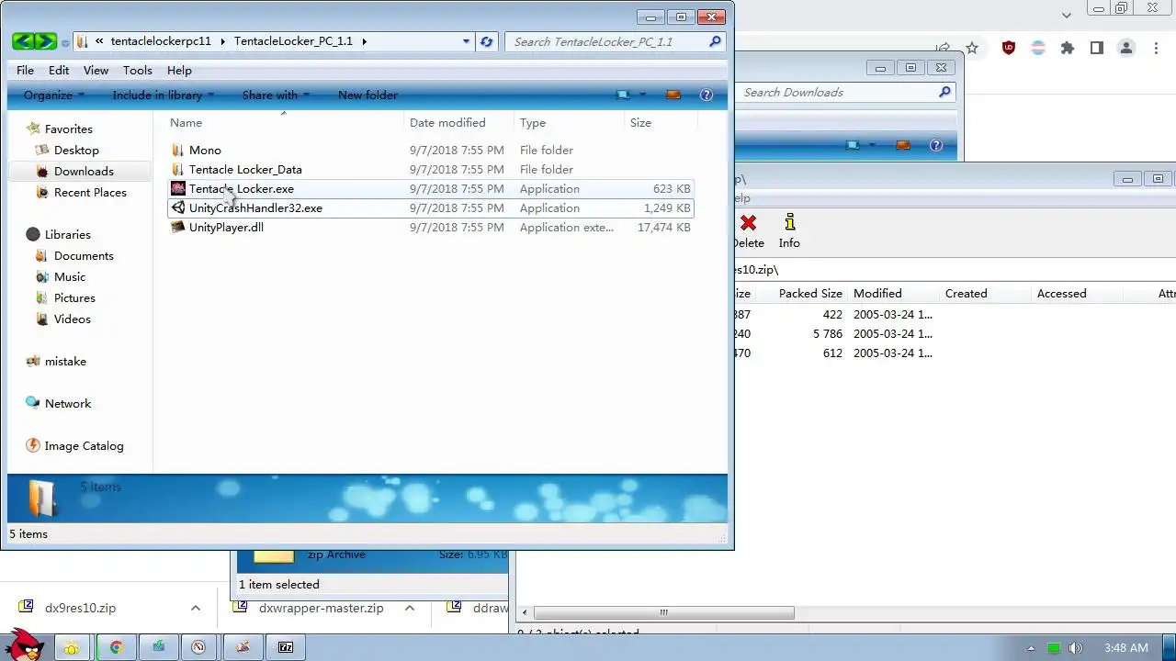The width and height of the screenshot is (1176, 661).
Task: Open Desktop in the navigation pane
Action: [76, 150]
